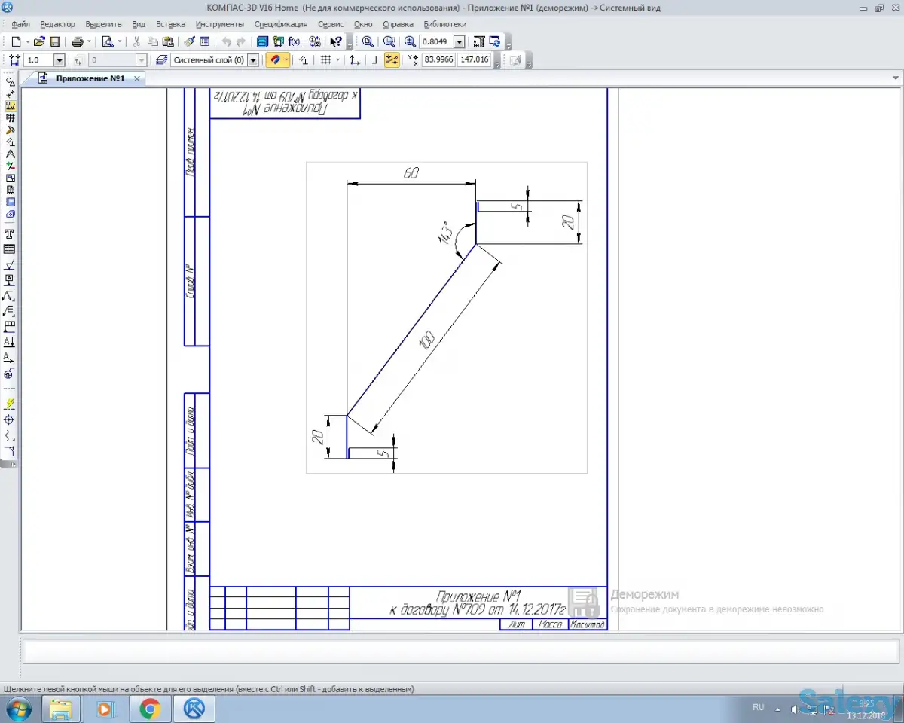This screenshot has height=723, width=904.
Task: Click the X coordinate field 83.9966
Action: [x=438, y=59]
